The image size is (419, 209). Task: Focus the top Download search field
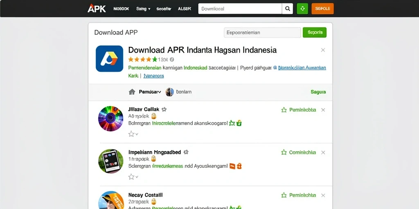[240, 9]
